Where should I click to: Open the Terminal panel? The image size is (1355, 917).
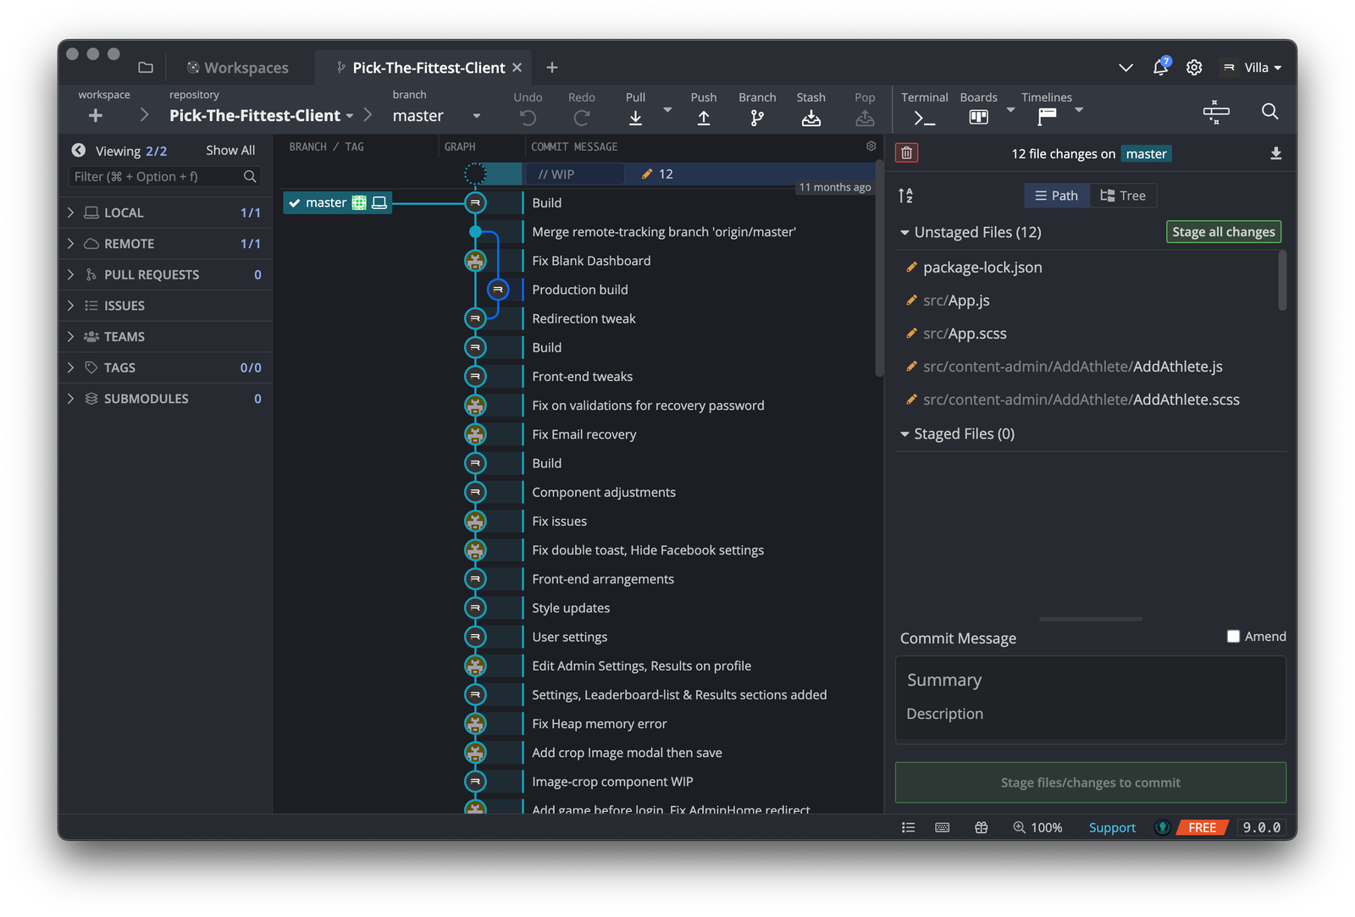pyautogui.click(x=924, y=118)
